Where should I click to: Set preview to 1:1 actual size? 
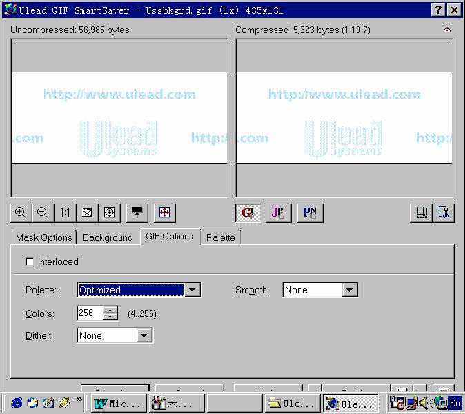(x=65, y=213)
